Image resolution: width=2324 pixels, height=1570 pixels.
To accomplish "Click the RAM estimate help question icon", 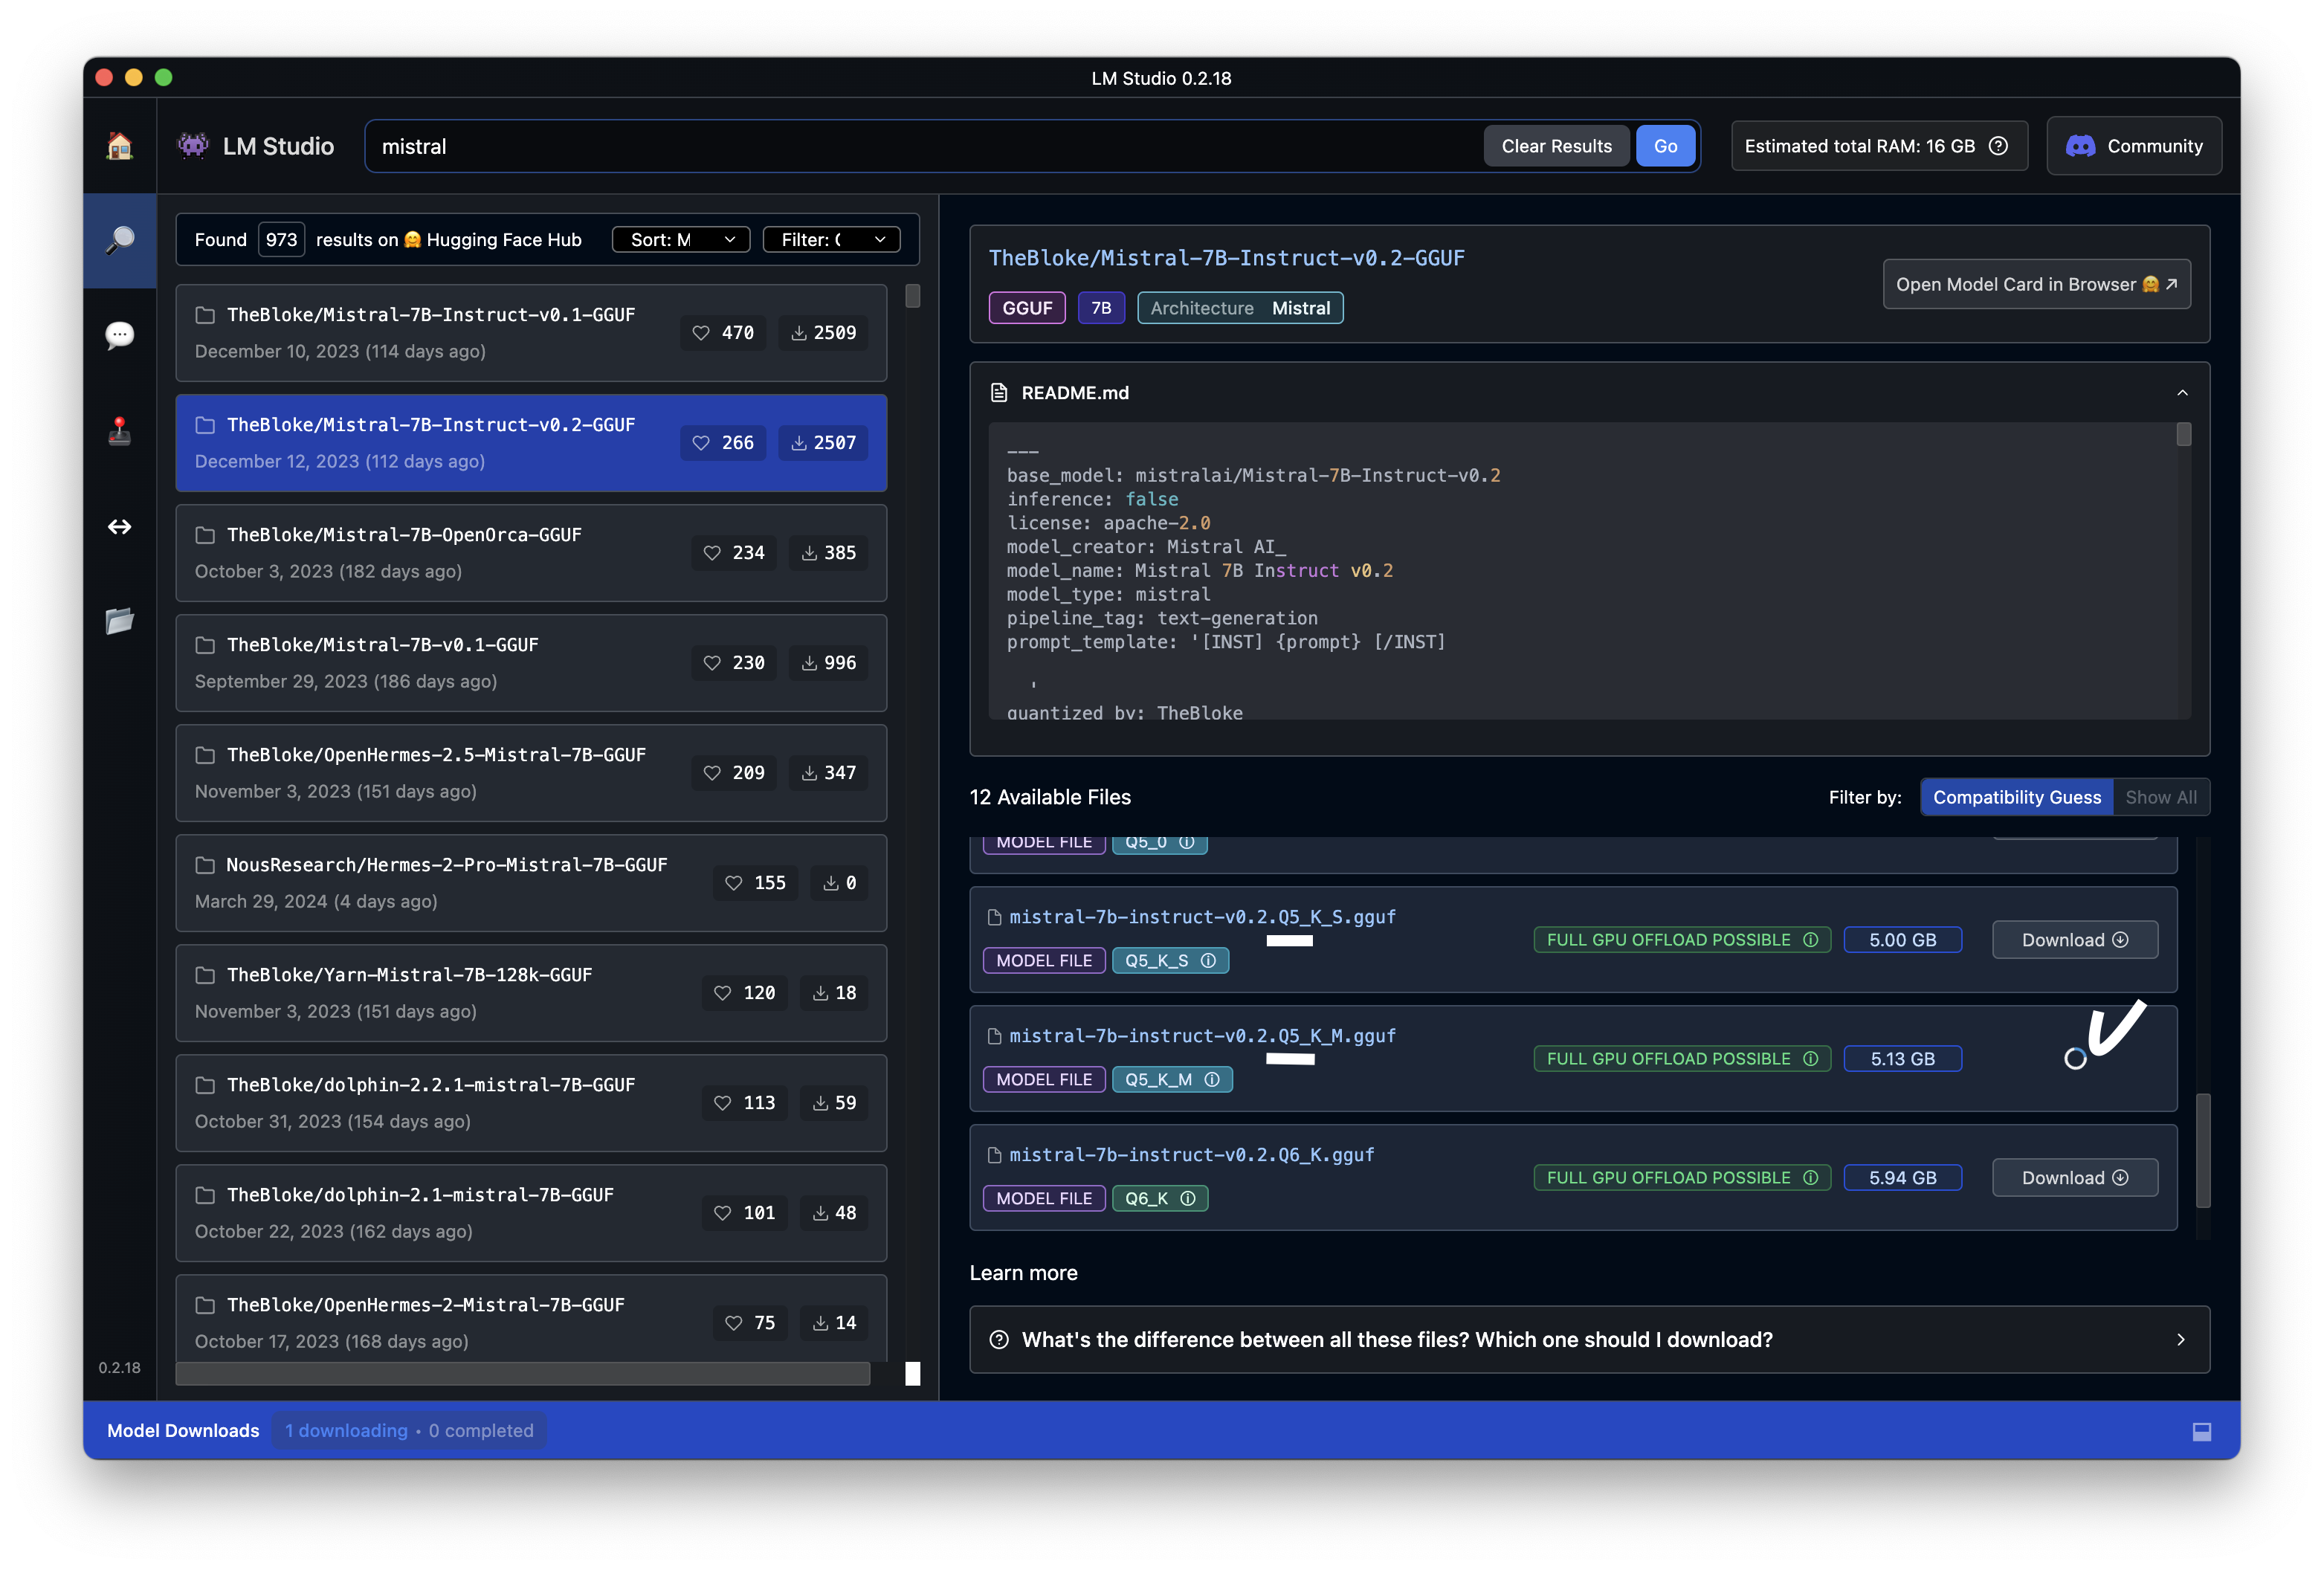I will pyautogui.click(x=1998, y=146).
